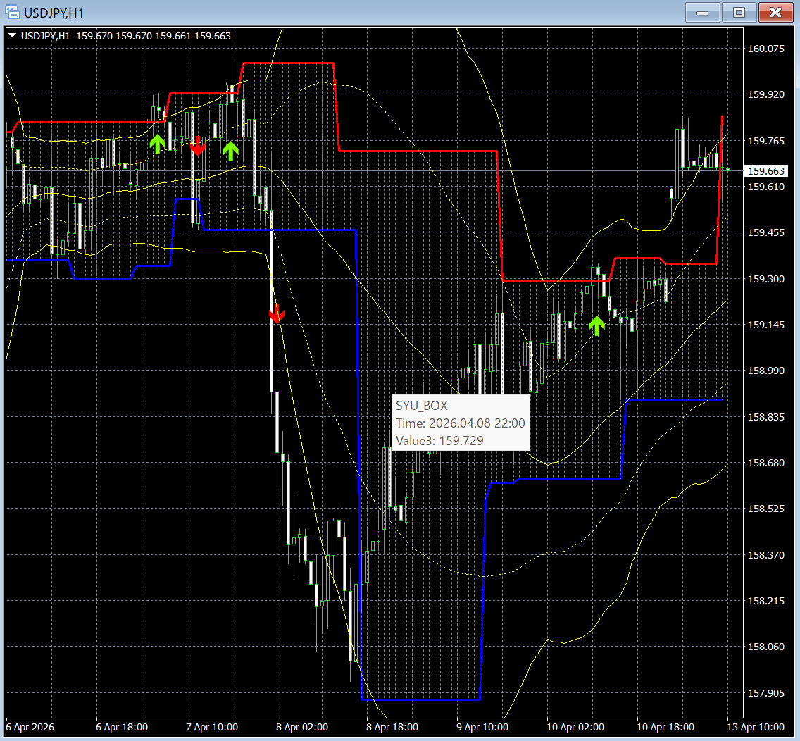Click the red down arrow at 159.145 level
The height and width of the screenshot is (741, 800).
[x=277, y=313]
